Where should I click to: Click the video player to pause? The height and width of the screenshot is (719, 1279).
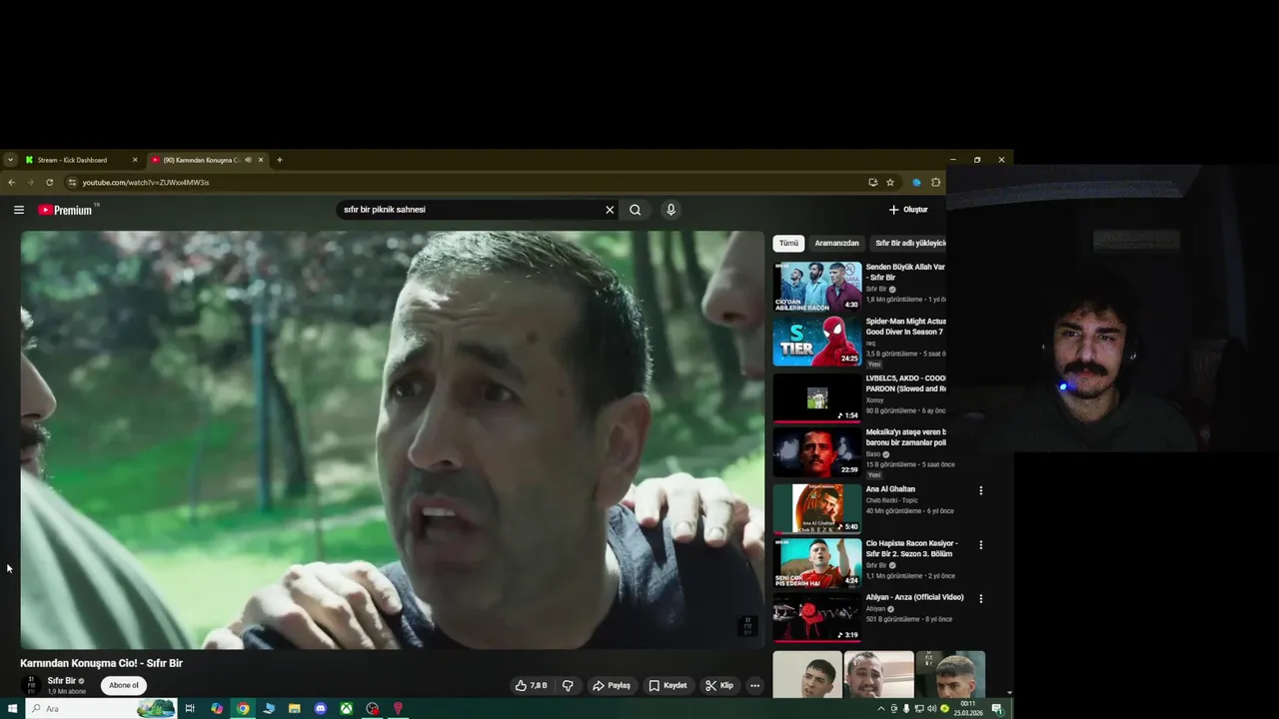[393, 440]
